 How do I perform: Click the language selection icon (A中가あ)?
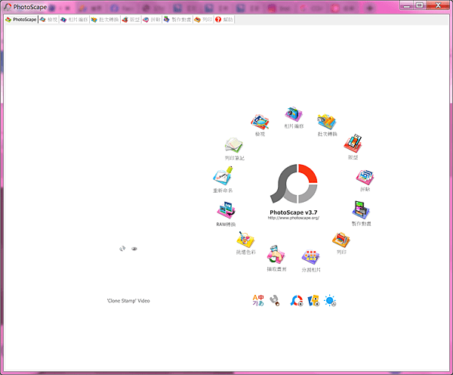[258, 300]
